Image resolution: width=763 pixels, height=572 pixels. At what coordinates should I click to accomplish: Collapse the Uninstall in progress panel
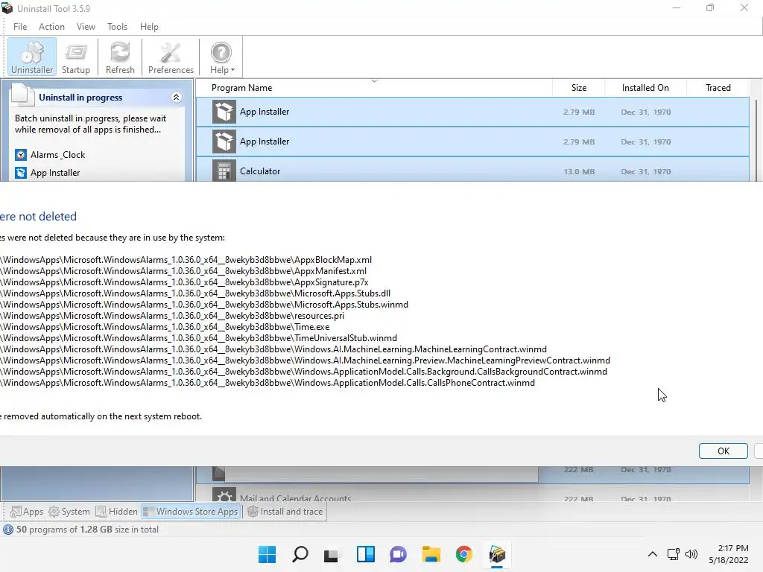coord(176,98)
